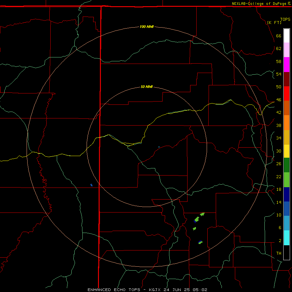This screenshot has width=292, height=292.
Task: Click the black TH threshold legend swatch
Action: [x=286, y=252]
